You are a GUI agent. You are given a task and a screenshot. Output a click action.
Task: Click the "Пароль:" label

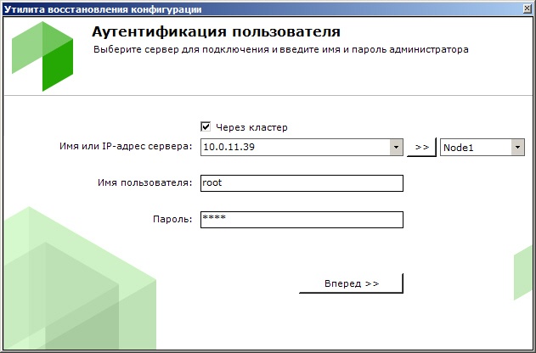point(172,219)
